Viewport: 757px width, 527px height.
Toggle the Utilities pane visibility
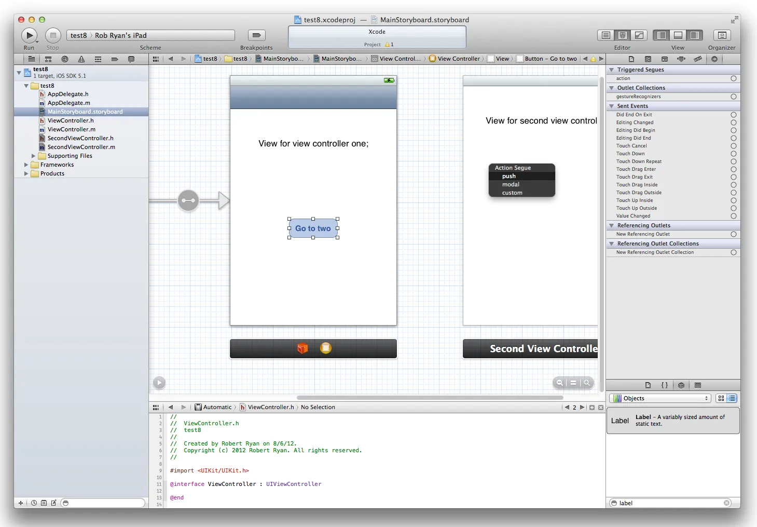(x=694, y=35)
